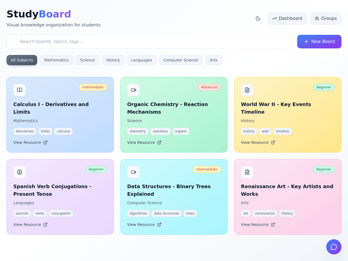Click View Resource on Spanish Verb Conjugations card
This screenshot has height=261, width=348.
click(x=30, y=225)
